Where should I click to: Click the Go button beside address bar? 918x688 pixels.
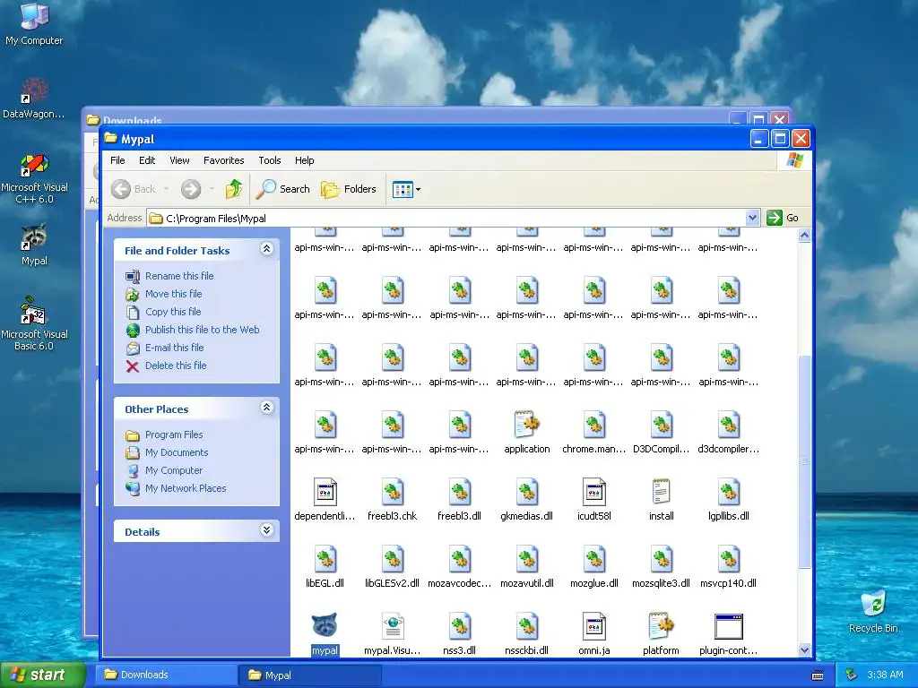783,218
